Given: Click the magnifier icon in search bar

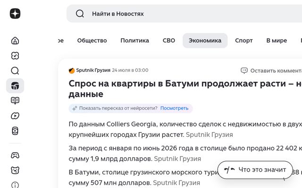Looking at the screenshot, I should click(80, 14).
